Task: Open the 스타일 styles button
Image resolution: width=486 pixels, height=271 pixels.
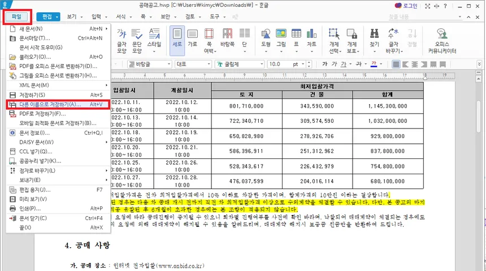Action: click(x=154, y=41)
